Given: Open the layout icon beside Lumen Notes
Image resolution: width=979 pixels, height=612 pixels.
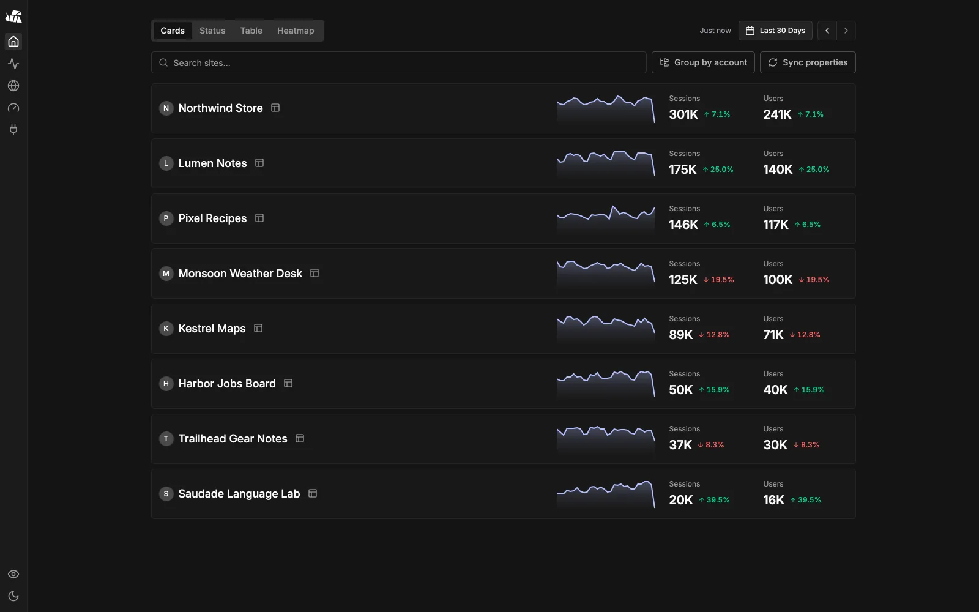Looking at the screenshot, I should (x=259, y=163).
